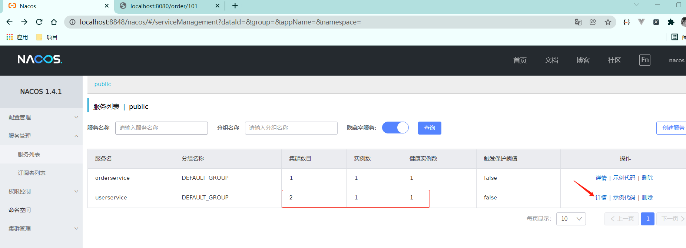Click the browser address bar URL

click(220, 22)
